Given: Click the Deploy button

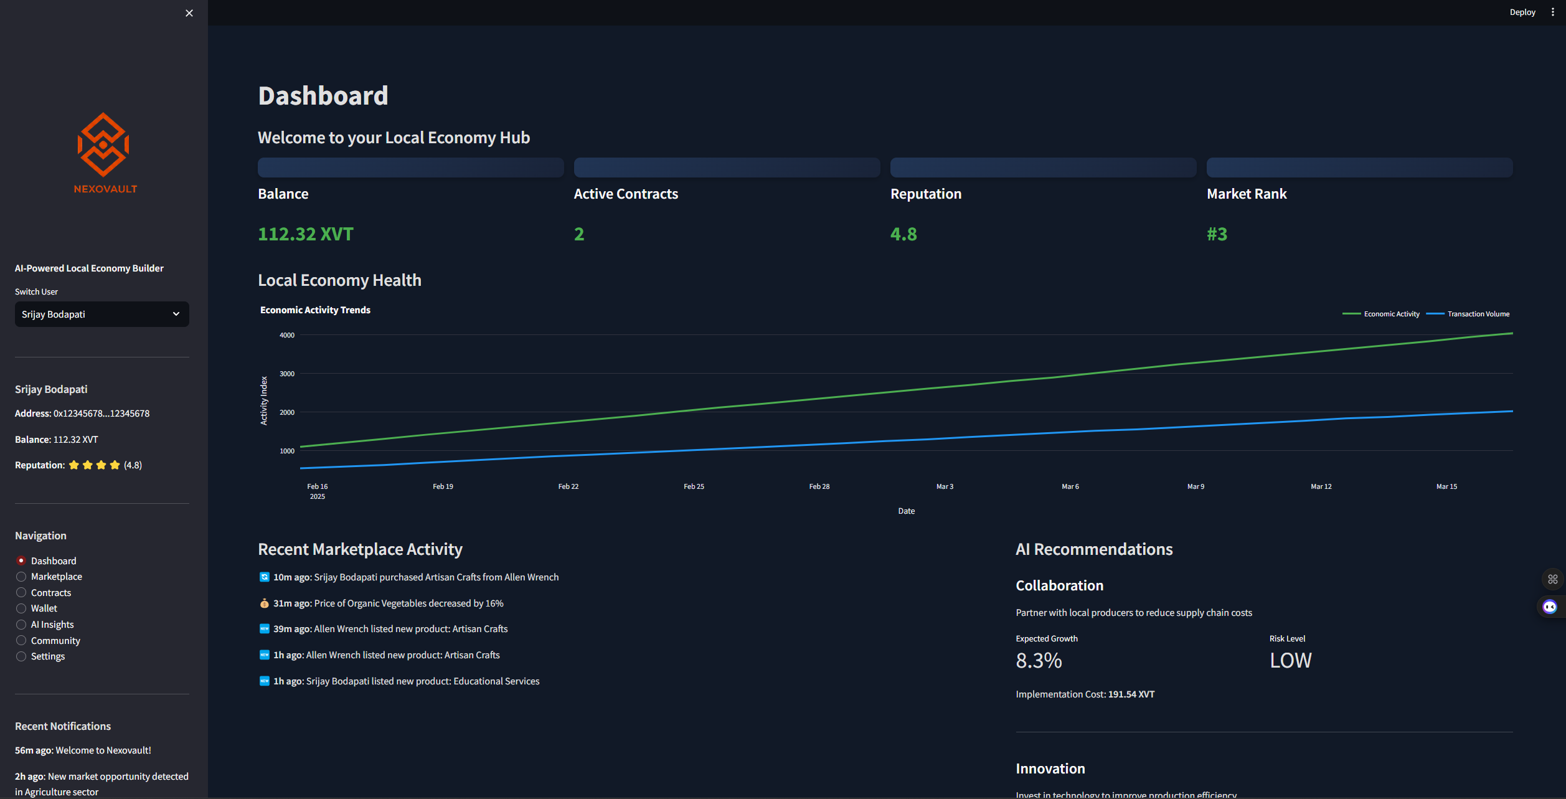Looking at the screenshot, I should click(x=1522, y=12).
